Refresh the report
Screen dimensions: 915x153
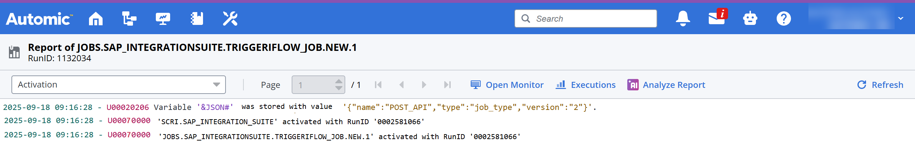880,85
